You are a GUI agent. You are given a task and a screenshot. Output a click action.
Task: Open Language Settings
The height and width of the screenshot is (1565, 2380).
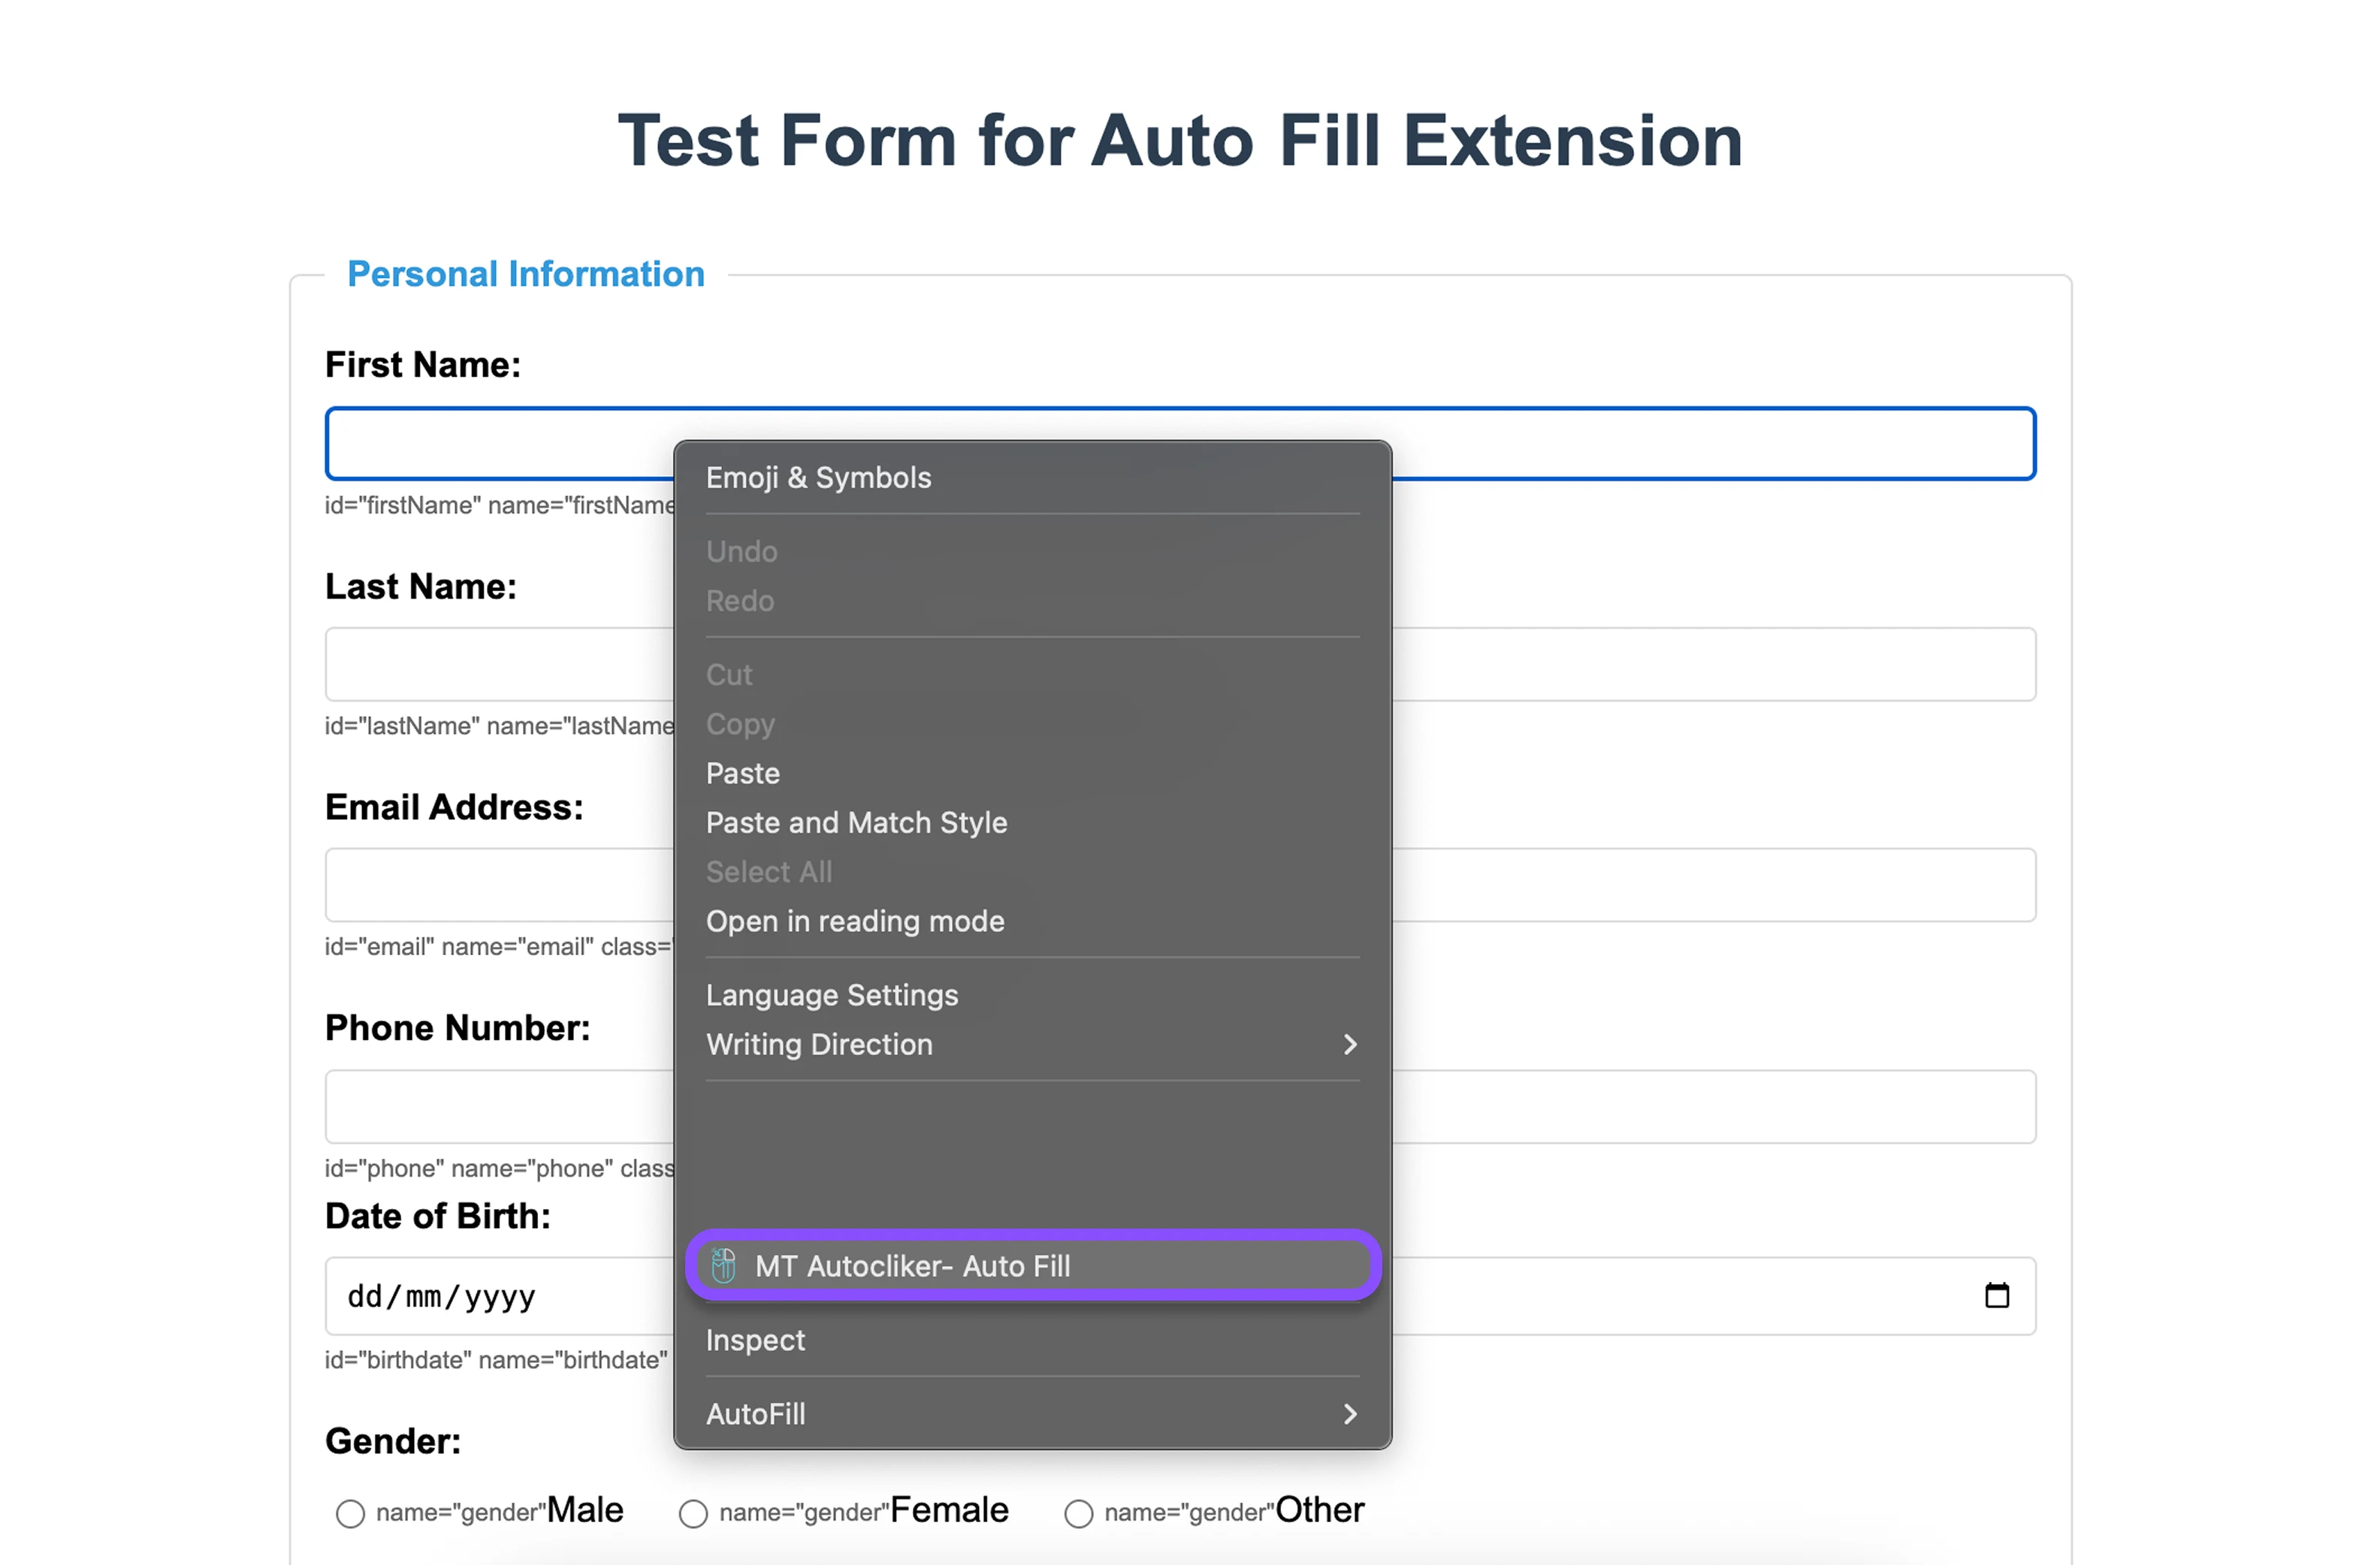tap(832, 994)
